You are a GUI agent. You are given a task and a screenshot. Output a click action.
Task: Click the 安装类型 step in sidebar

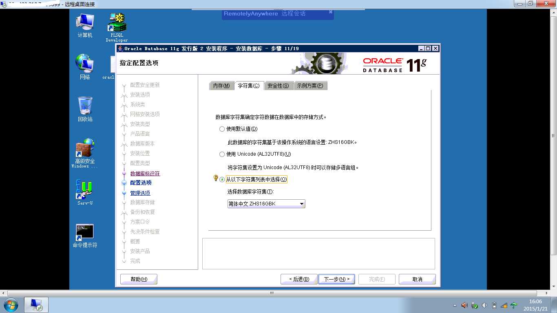coord(140,124)
